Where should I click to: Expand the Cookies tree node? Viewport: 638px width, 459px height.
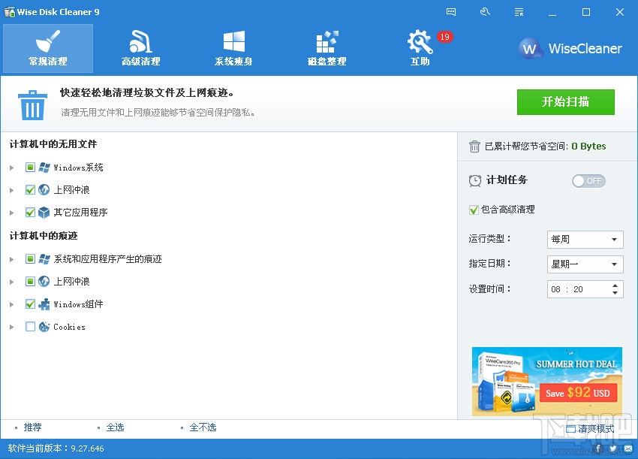[x=12, y=327]
